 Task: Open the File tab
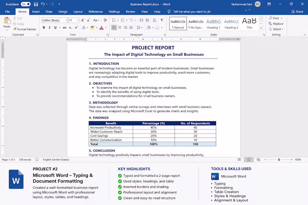coord(8,11)
